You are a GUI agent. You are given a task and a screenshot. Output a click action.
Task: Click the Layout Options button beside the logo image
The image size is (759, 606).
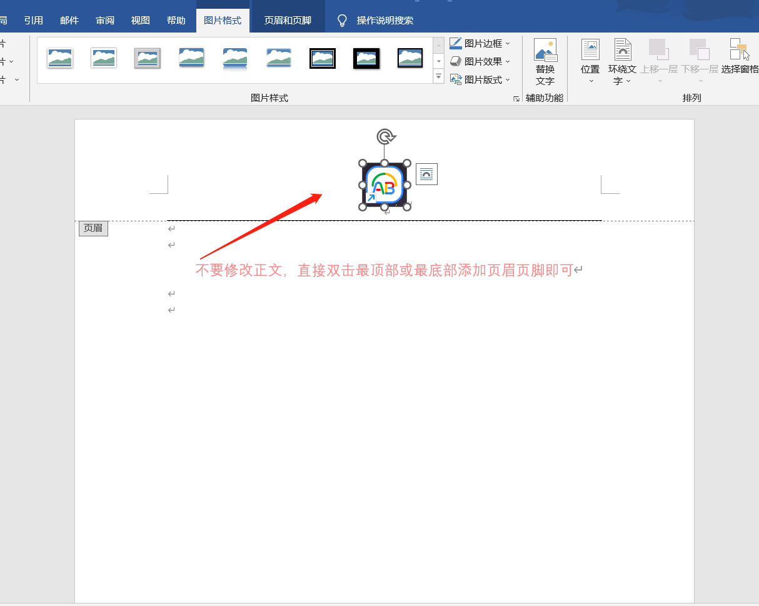[x=426, y=174]
